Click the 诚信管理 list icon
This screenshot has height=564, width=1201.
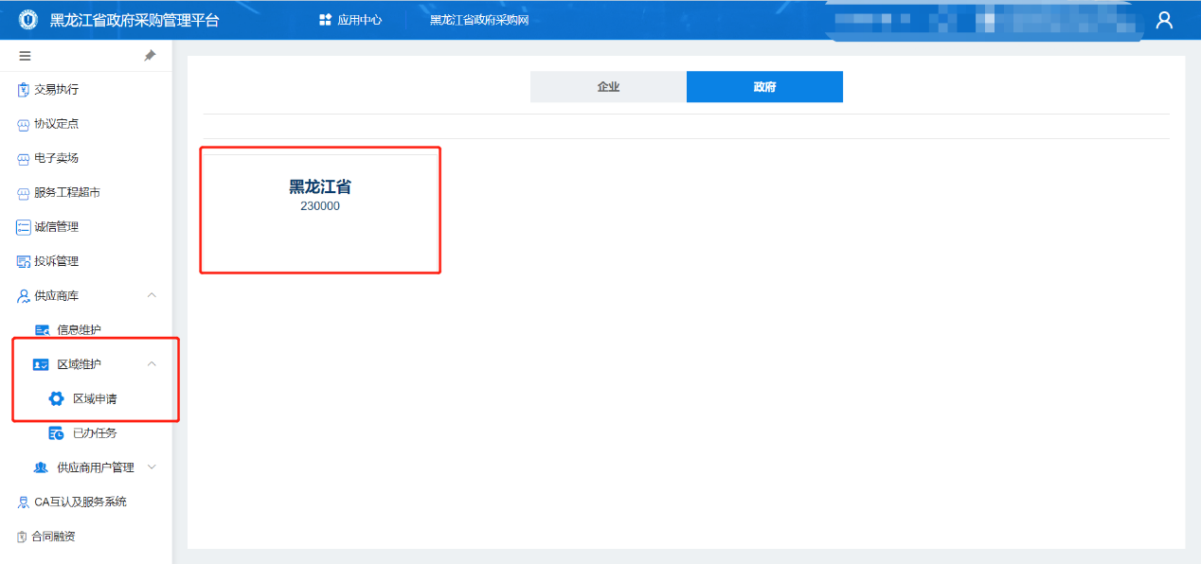[x=24, y=227]
